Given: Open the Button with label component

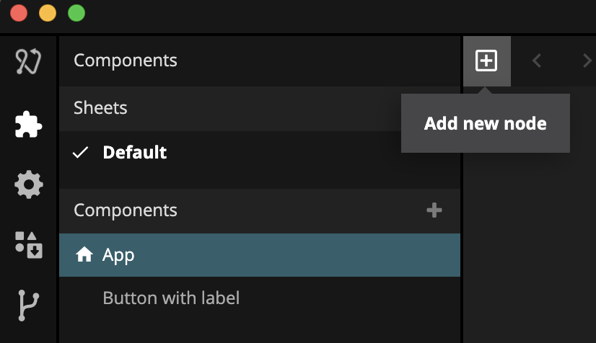Looking at the screenshot, I should click(x=171, y=298).
